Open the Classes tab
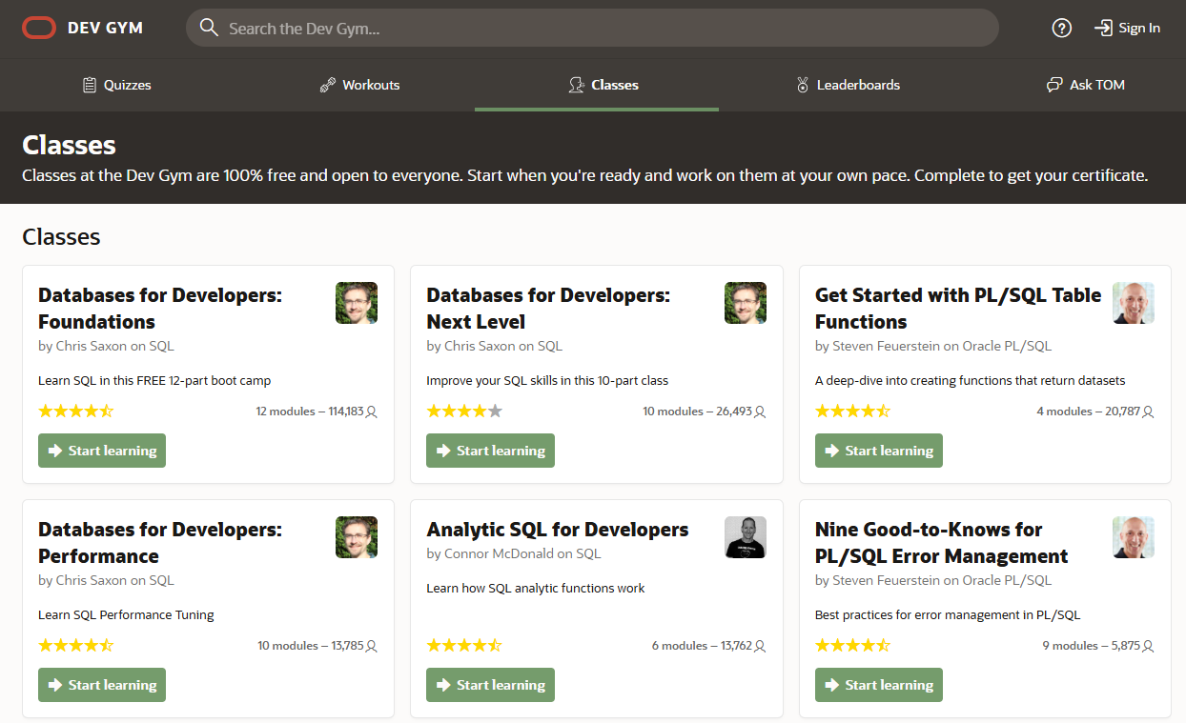Image resolution: width=1186 pixels, height=723 pixels. pyautogui.click(x=603, y=86)
